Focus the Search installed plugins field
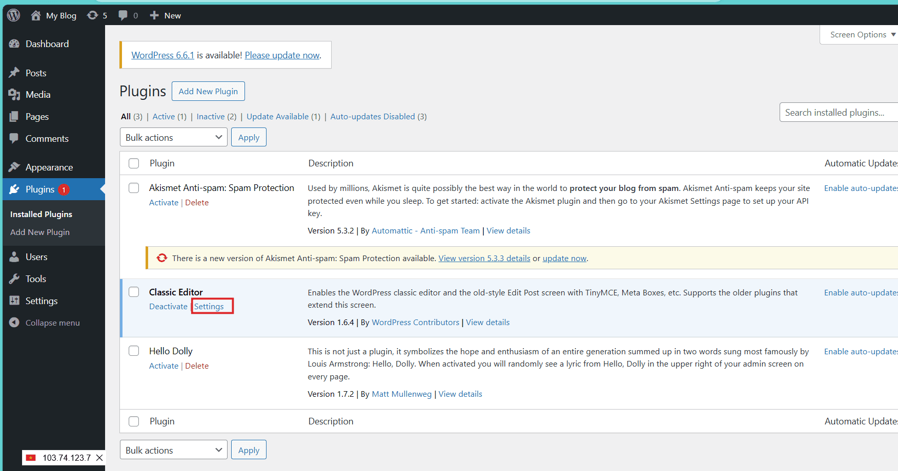Image resolution: width=898 pixels, height=471 pixels. tap(839, 113)
